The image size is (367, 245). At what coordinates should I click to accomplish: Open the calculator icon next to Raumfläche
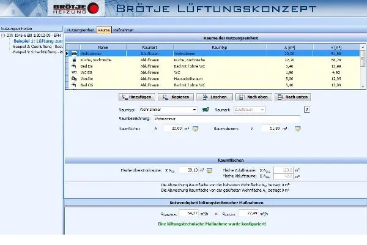(195, 129)
